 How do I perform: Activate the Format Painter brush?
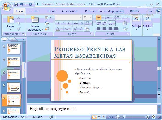(x=19, y=29)
